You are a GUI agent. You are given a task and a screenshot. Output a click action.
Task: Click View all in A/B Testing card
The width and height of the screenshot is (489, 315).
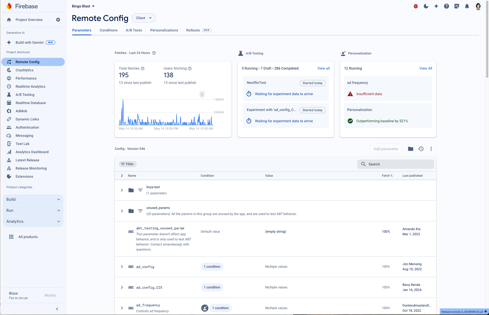click(x=324, y=68)
